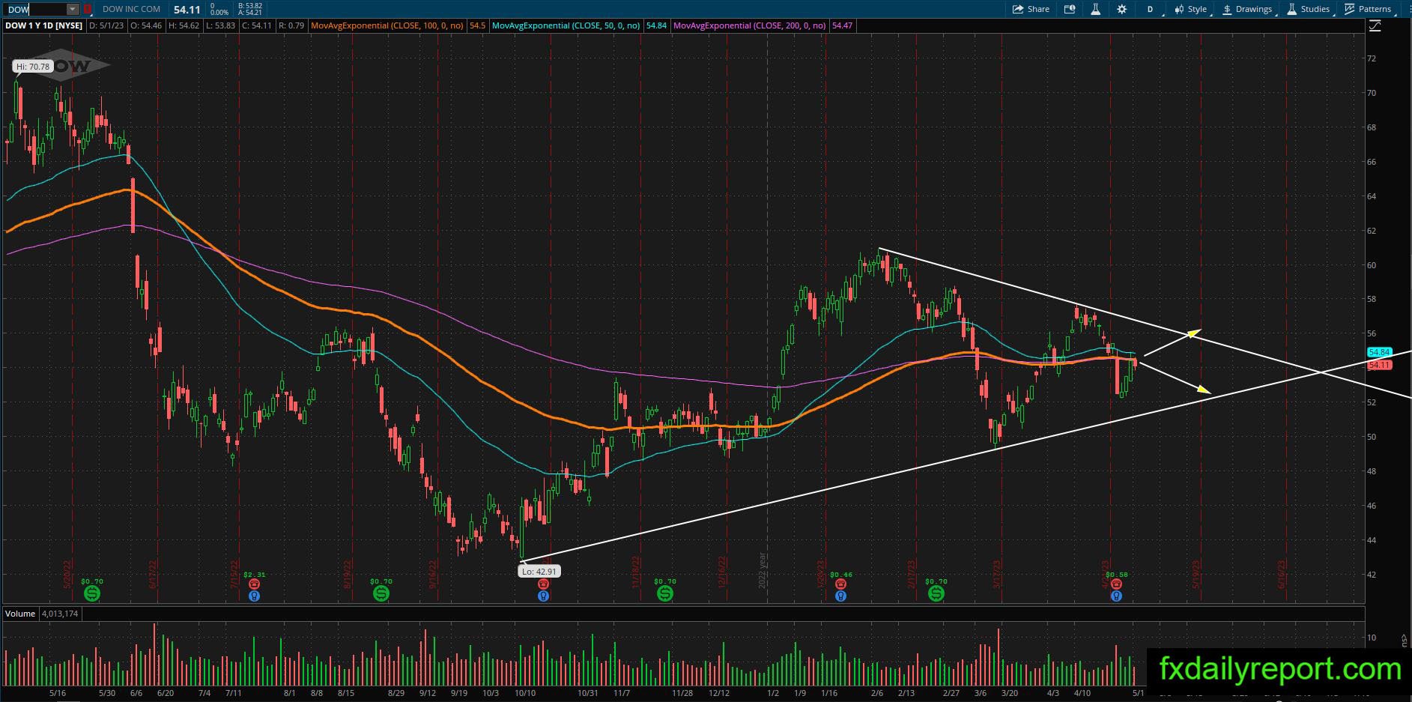1412x702 pixels.
Task: Click the blue lightbulb icon below the $0.46 earnings marker
Action: pos(840,596)
